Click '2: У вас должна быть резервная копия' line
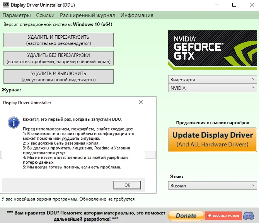The image size is (259, 223). coord(61,143)
